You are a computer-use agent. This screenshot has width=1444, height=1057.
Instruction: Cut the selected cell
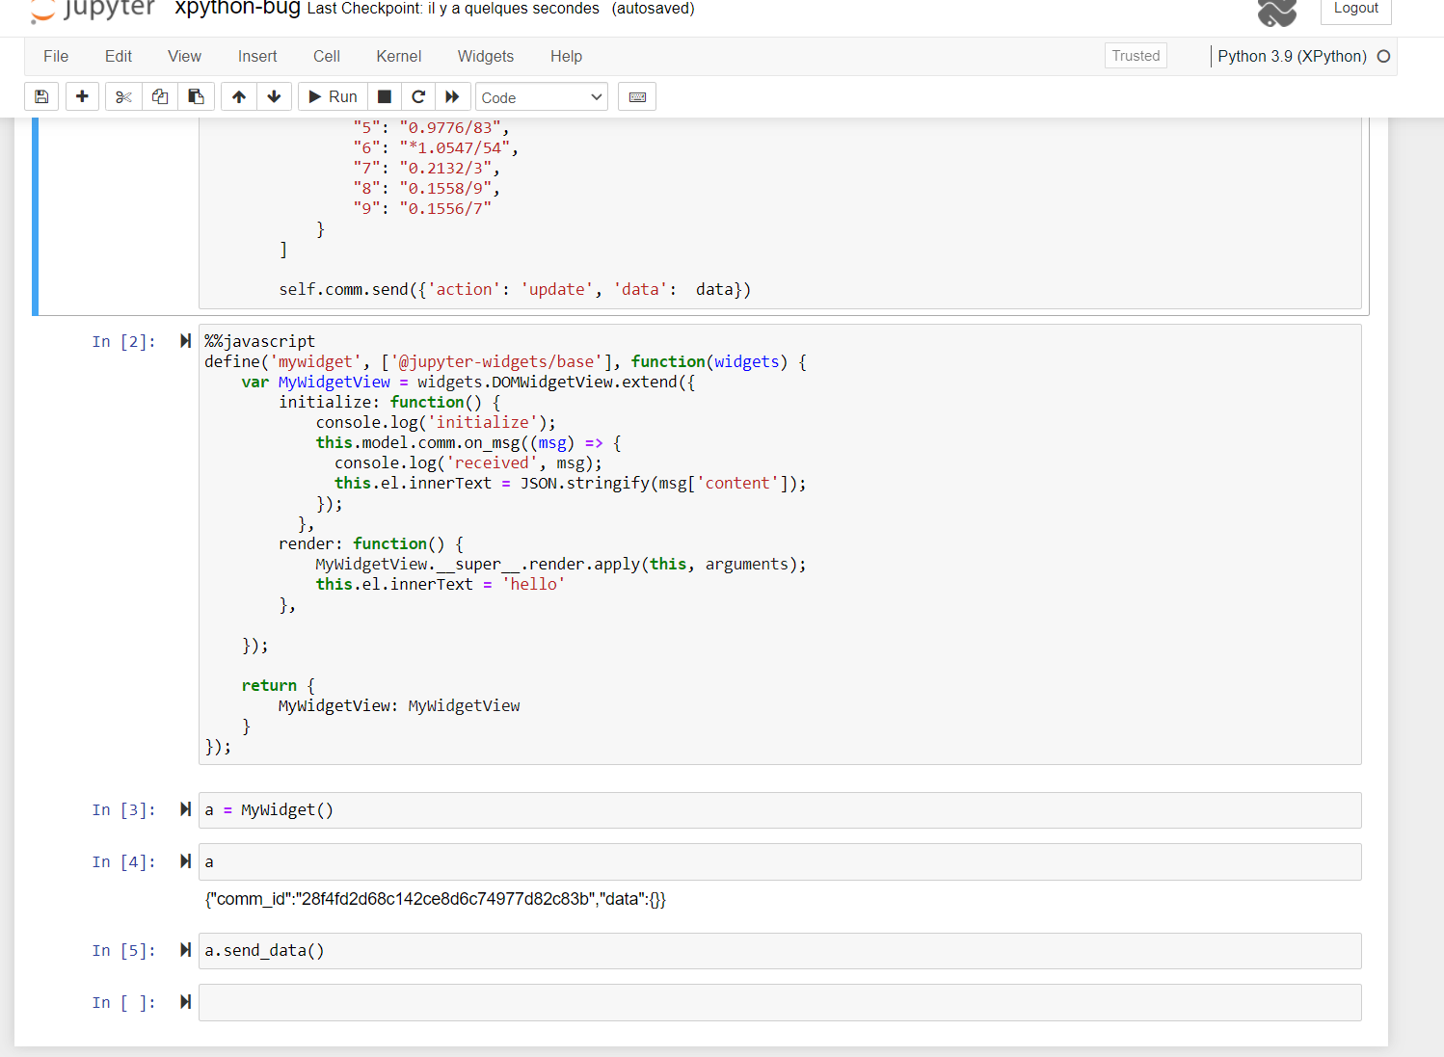[x=122, y=96]
